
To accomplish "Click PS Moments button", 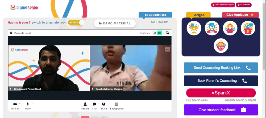I will pyautogui.click(x=244, y=5).
